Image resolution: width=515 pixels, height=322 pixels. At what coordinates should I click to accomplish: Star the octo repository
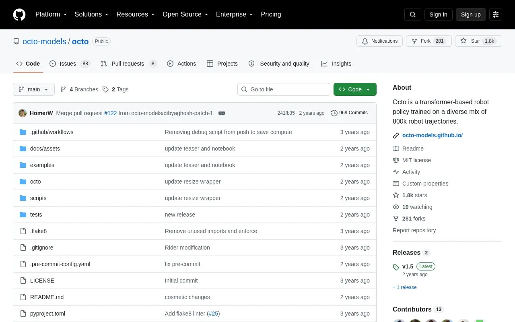pyautogui.click(x=478, y=41)
